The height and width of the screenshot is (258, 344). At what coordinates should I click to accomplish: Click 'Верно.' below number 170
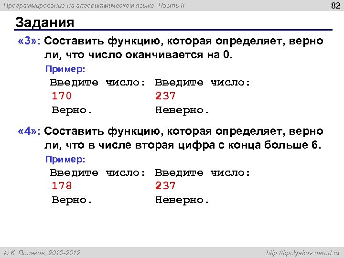pos(72,110)
